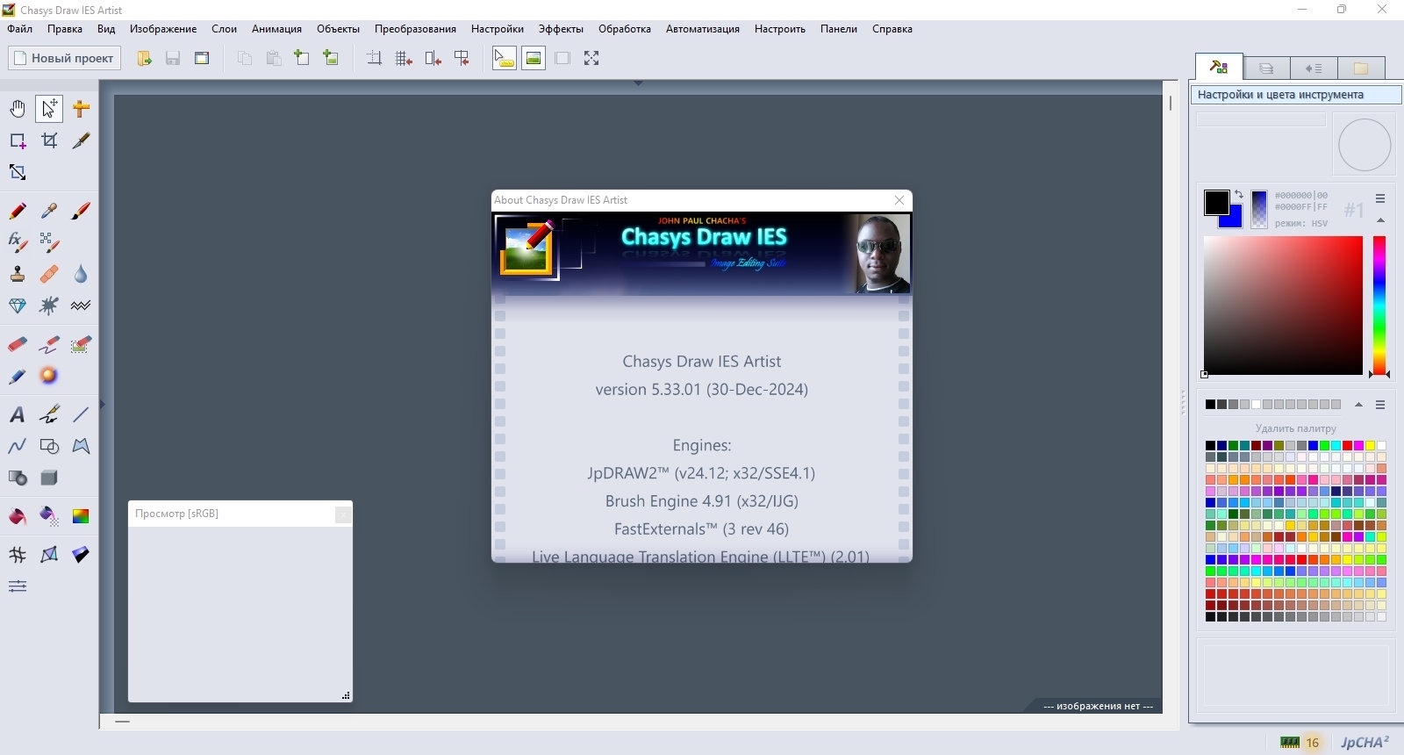Image resolution: width=1404 pixels, height=755 pixels.
Task: Select the hand pan tool
Action: point(18,109)
